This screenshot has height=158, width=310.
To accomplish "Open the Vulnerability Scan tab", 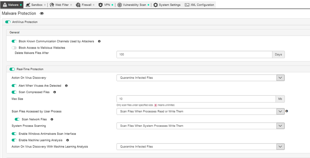I will pos(132,5).
